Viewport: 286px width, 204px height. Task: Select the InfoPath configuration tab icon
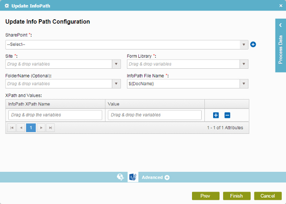(133, 177)
